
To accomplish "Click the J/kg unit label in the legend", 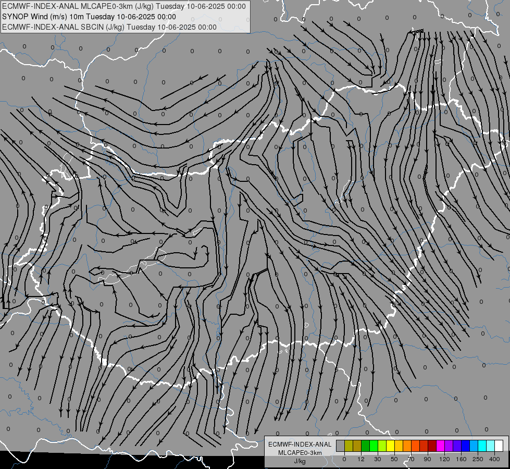I will tap(300, 461).
